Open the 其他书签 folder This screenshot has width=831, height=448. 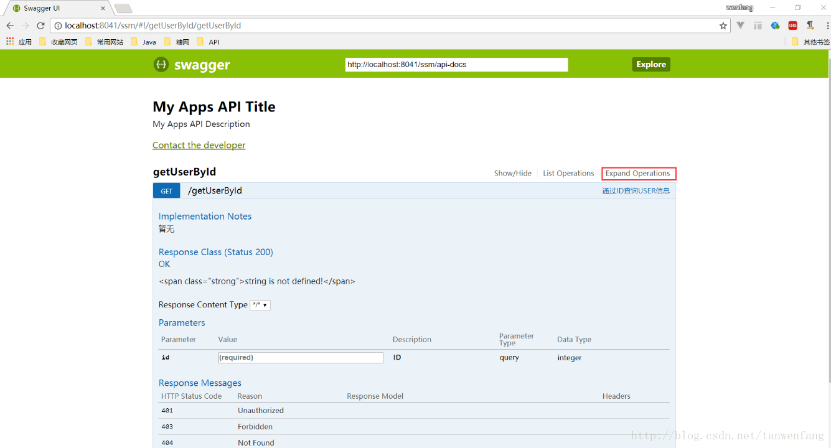click(810, 42)
